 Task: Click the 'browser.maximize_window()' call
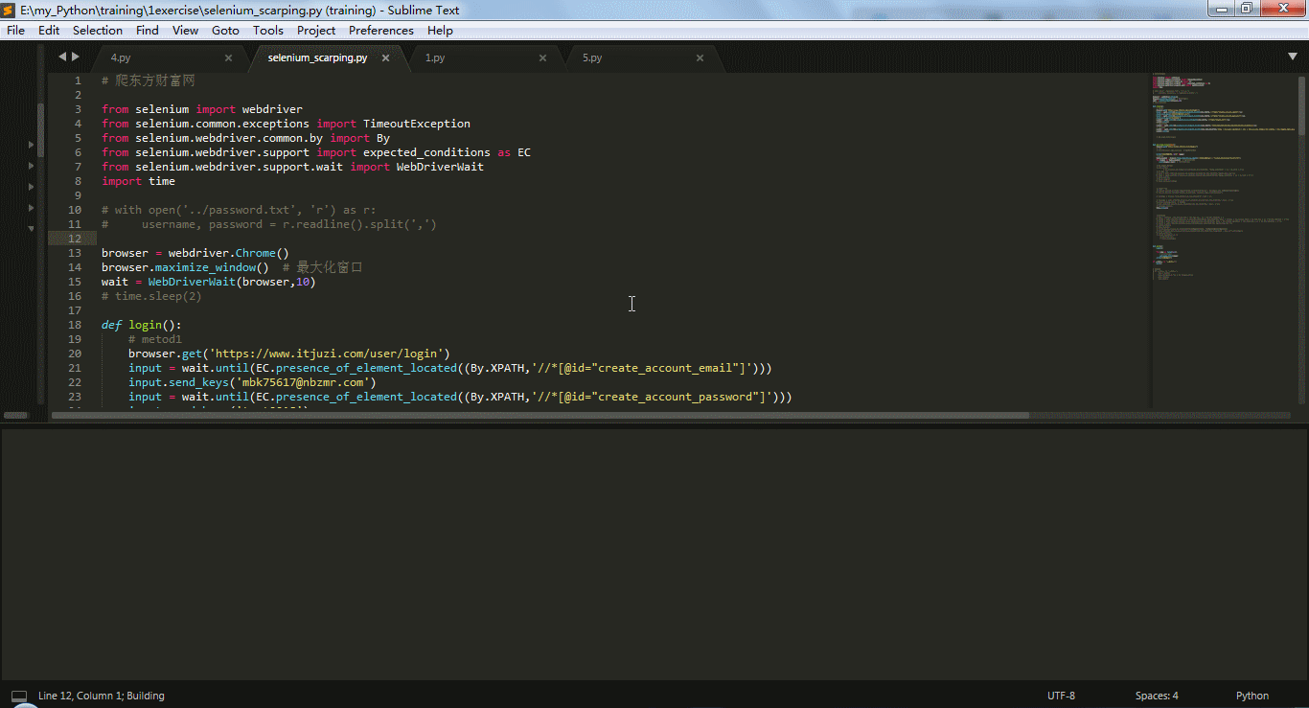(x=185, y=267)
